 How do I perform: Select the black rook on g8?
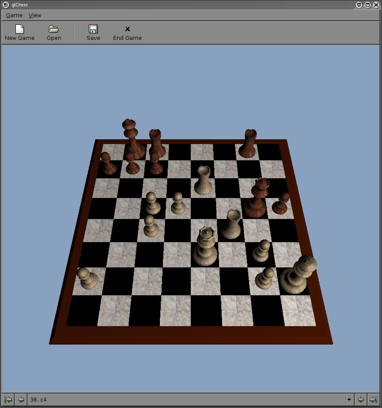coord(248,144)
